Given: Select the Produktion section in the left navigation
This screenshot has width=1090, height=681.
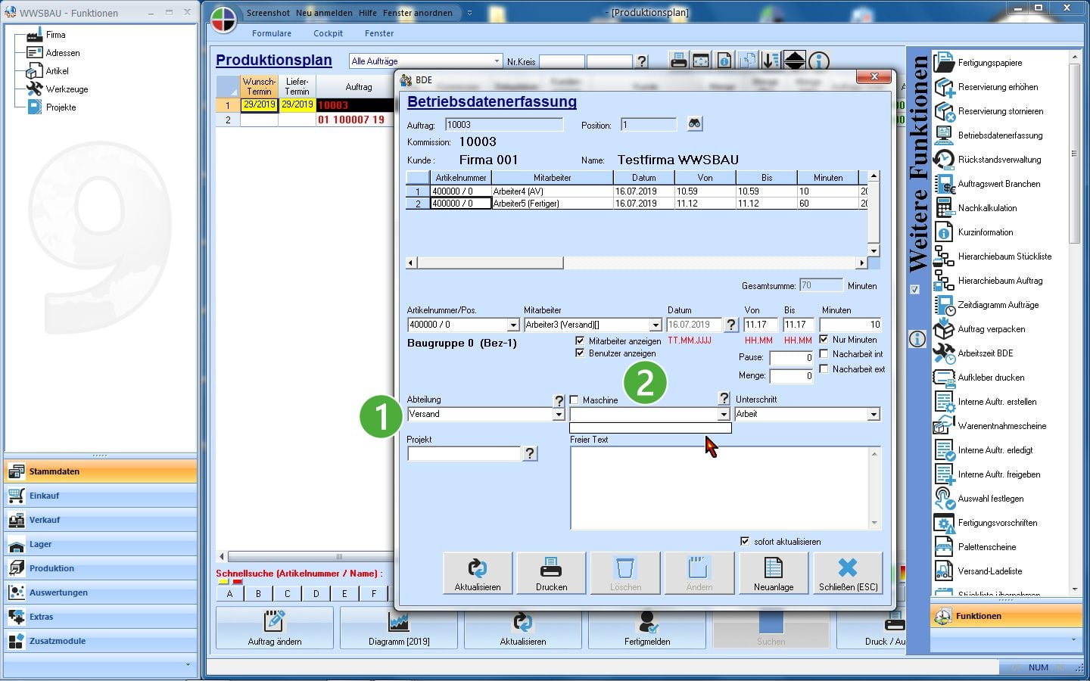Looking at the screenshot, I should tap(100, 568).
